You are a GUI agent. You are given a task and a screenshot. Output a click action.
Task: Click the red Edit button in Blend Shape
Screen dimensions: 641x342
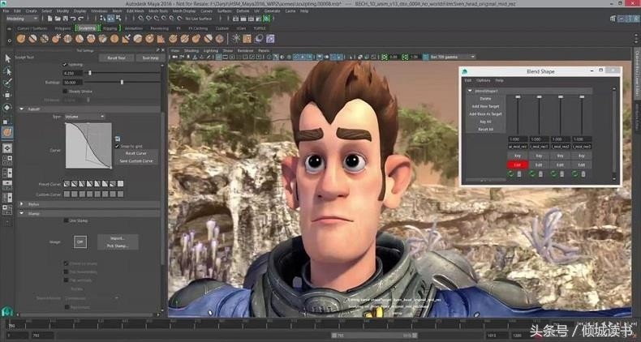pyautogui.click(x=517, y=165)
